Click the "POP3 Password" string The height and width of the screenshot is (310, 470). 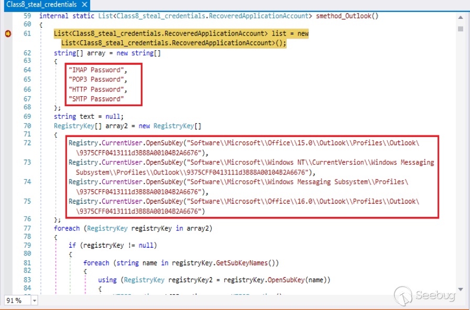(96, 79)
